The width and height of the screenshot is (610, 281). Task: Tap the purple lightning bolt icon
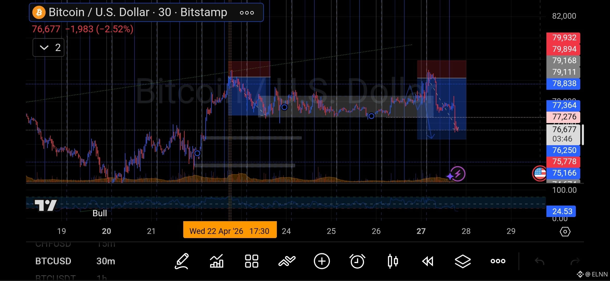point(458,174)
